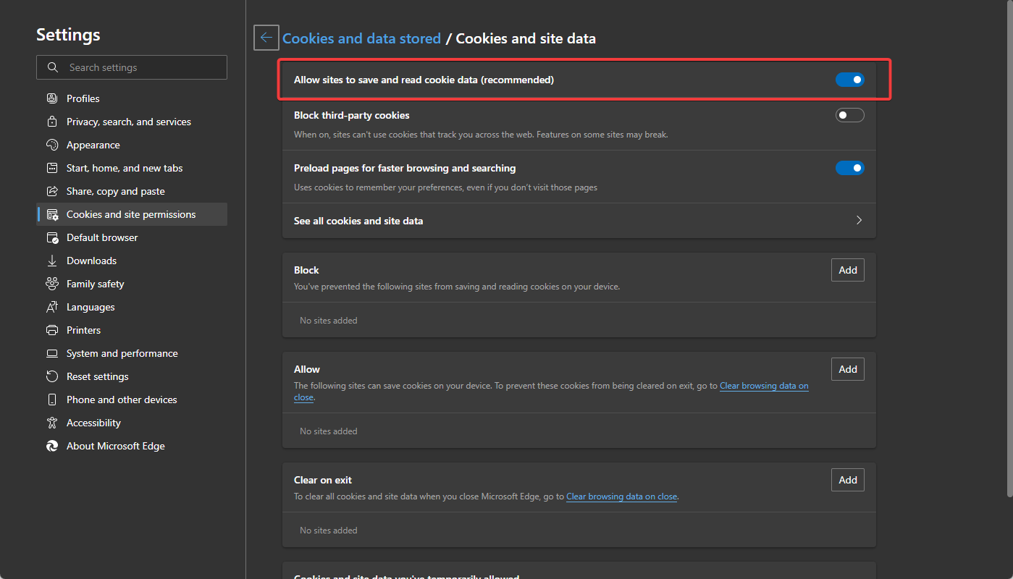Open Printers settings
Screen dimensions: 1013x579
(x=132, y=330)
